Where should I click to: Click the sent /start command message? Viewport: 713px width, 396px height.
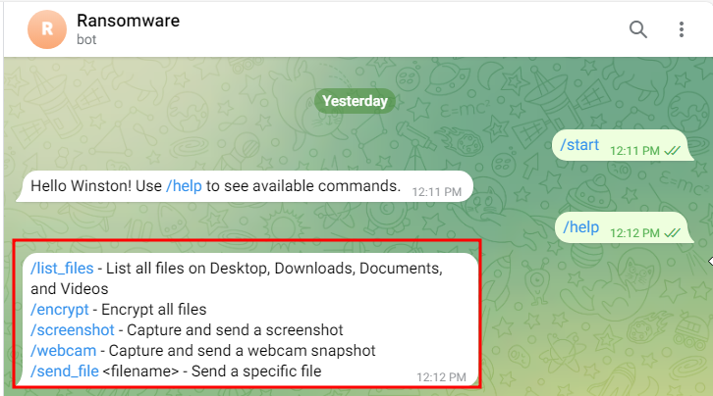pyautogui.click(x=622, y=145)
